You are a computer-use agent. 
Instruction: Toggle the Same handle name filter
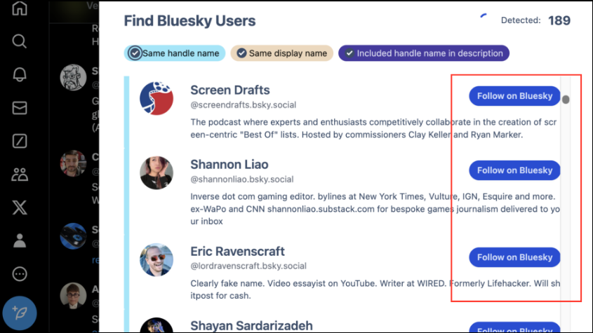175,53
